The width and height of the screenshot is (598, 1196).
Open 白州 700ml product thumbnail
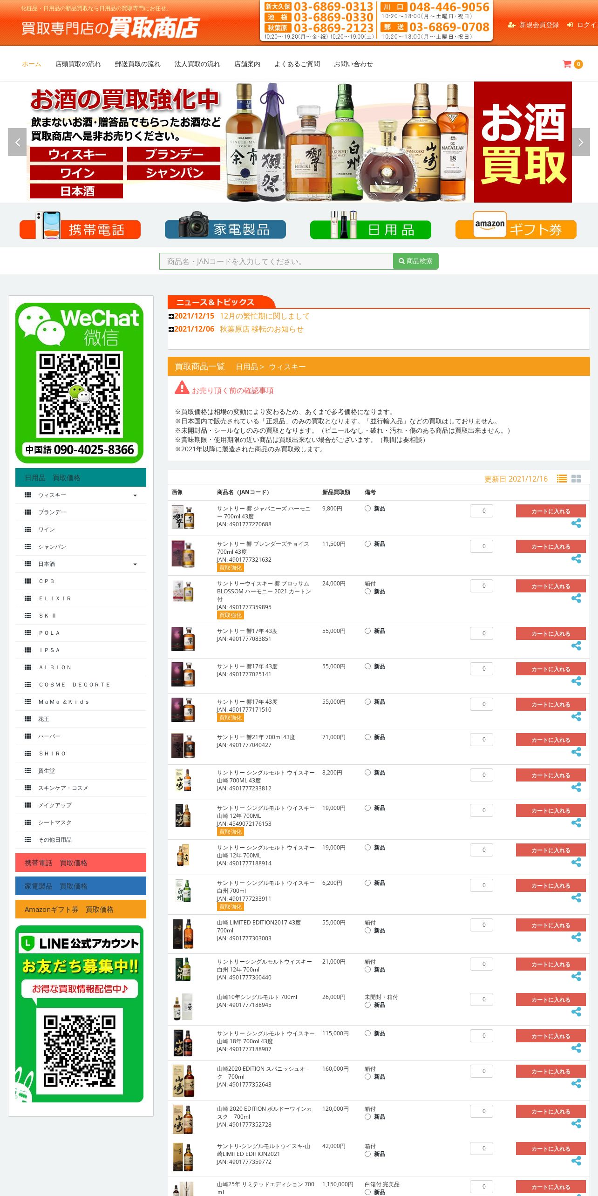183,891
